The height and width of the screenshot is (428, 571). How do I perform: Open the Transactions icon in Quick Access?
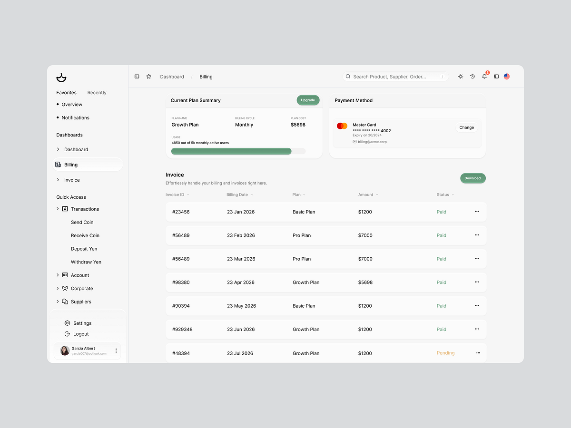[65, 209]
